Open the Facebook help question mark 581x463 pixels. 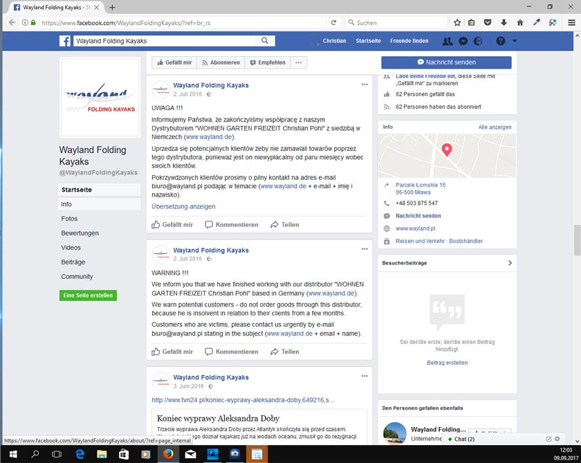(x=501, y=41)
